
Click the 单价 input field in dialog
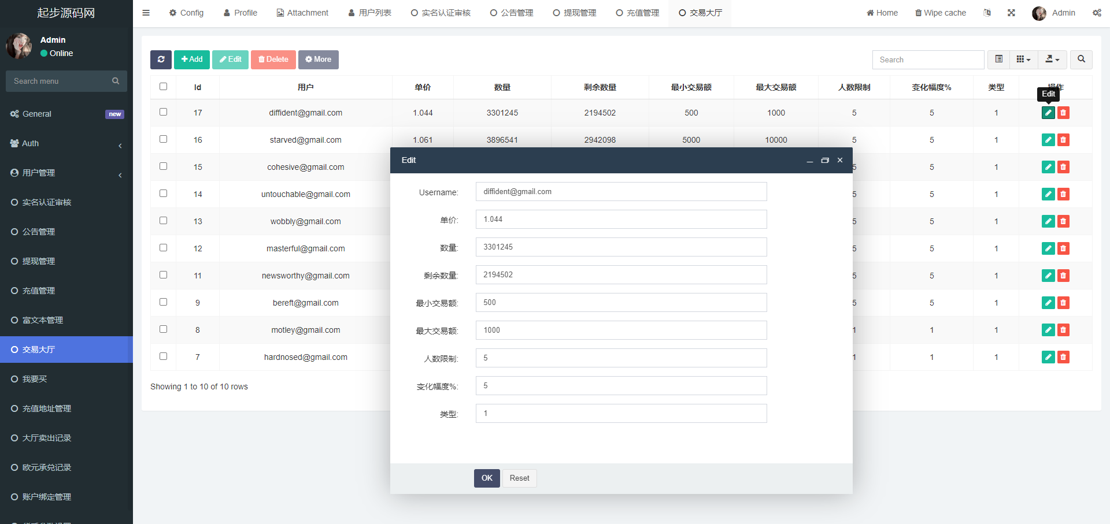[x=621, y=220]
